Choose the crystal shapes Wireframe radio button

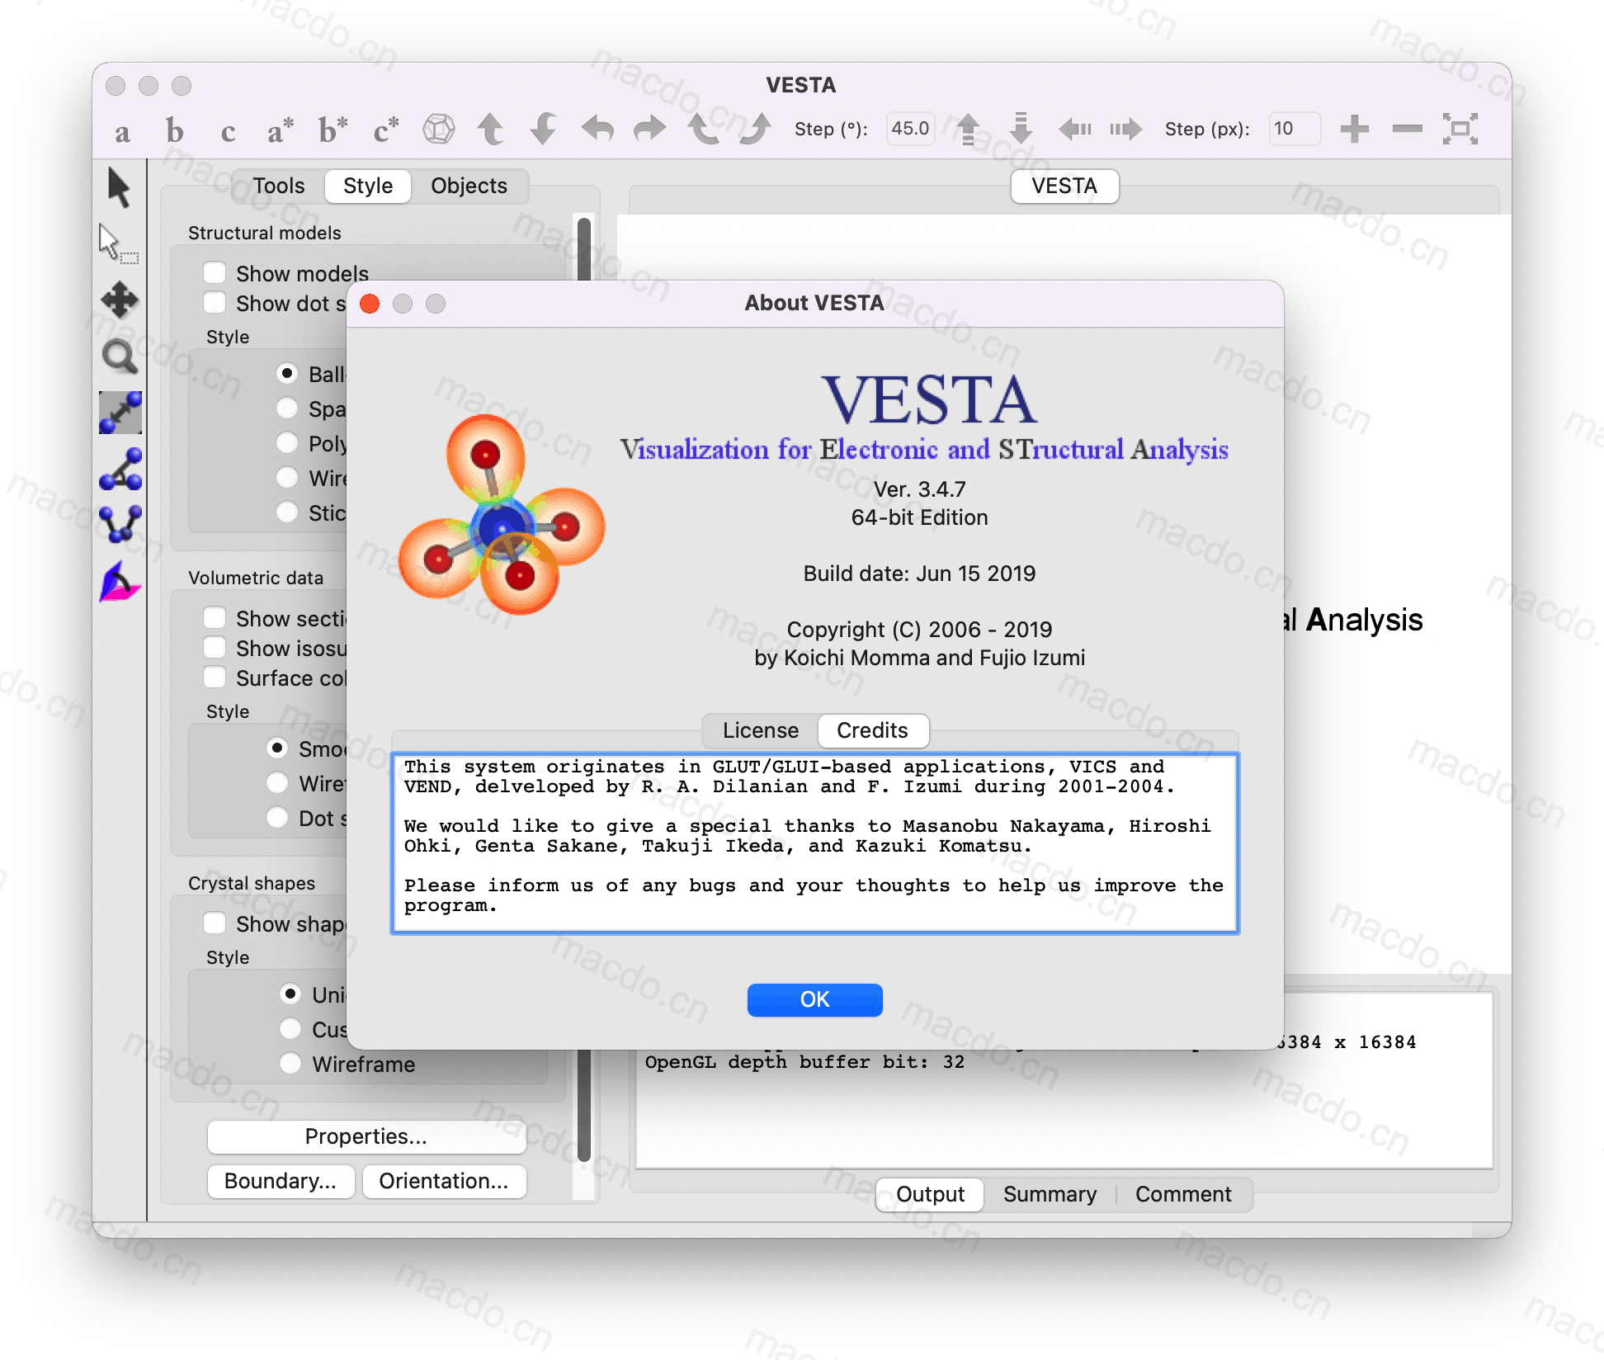pyautogui.click(x=290, y=1064)
